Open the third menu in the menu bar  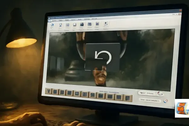pos(67,20)
